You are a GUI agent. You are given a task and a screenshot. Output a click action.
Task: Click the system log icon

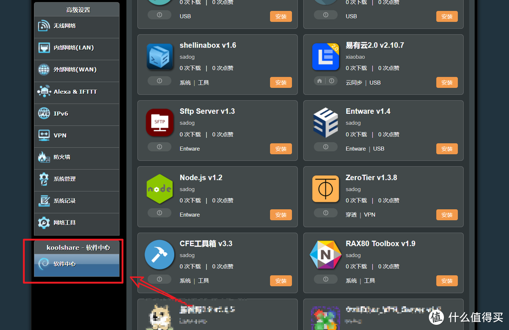tap(44, 201)
